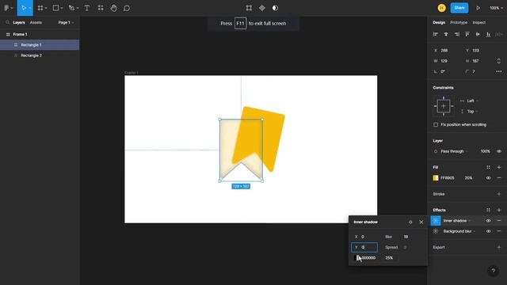Align selection horizontal centers
This screenshot has height=285, width=507.
tap(446, 34)
